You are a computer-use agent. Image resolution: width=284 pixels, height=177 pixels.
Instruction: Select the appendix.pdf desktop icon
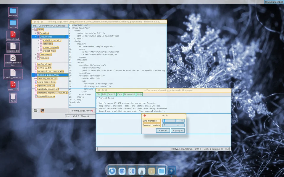tap(13, 36)
